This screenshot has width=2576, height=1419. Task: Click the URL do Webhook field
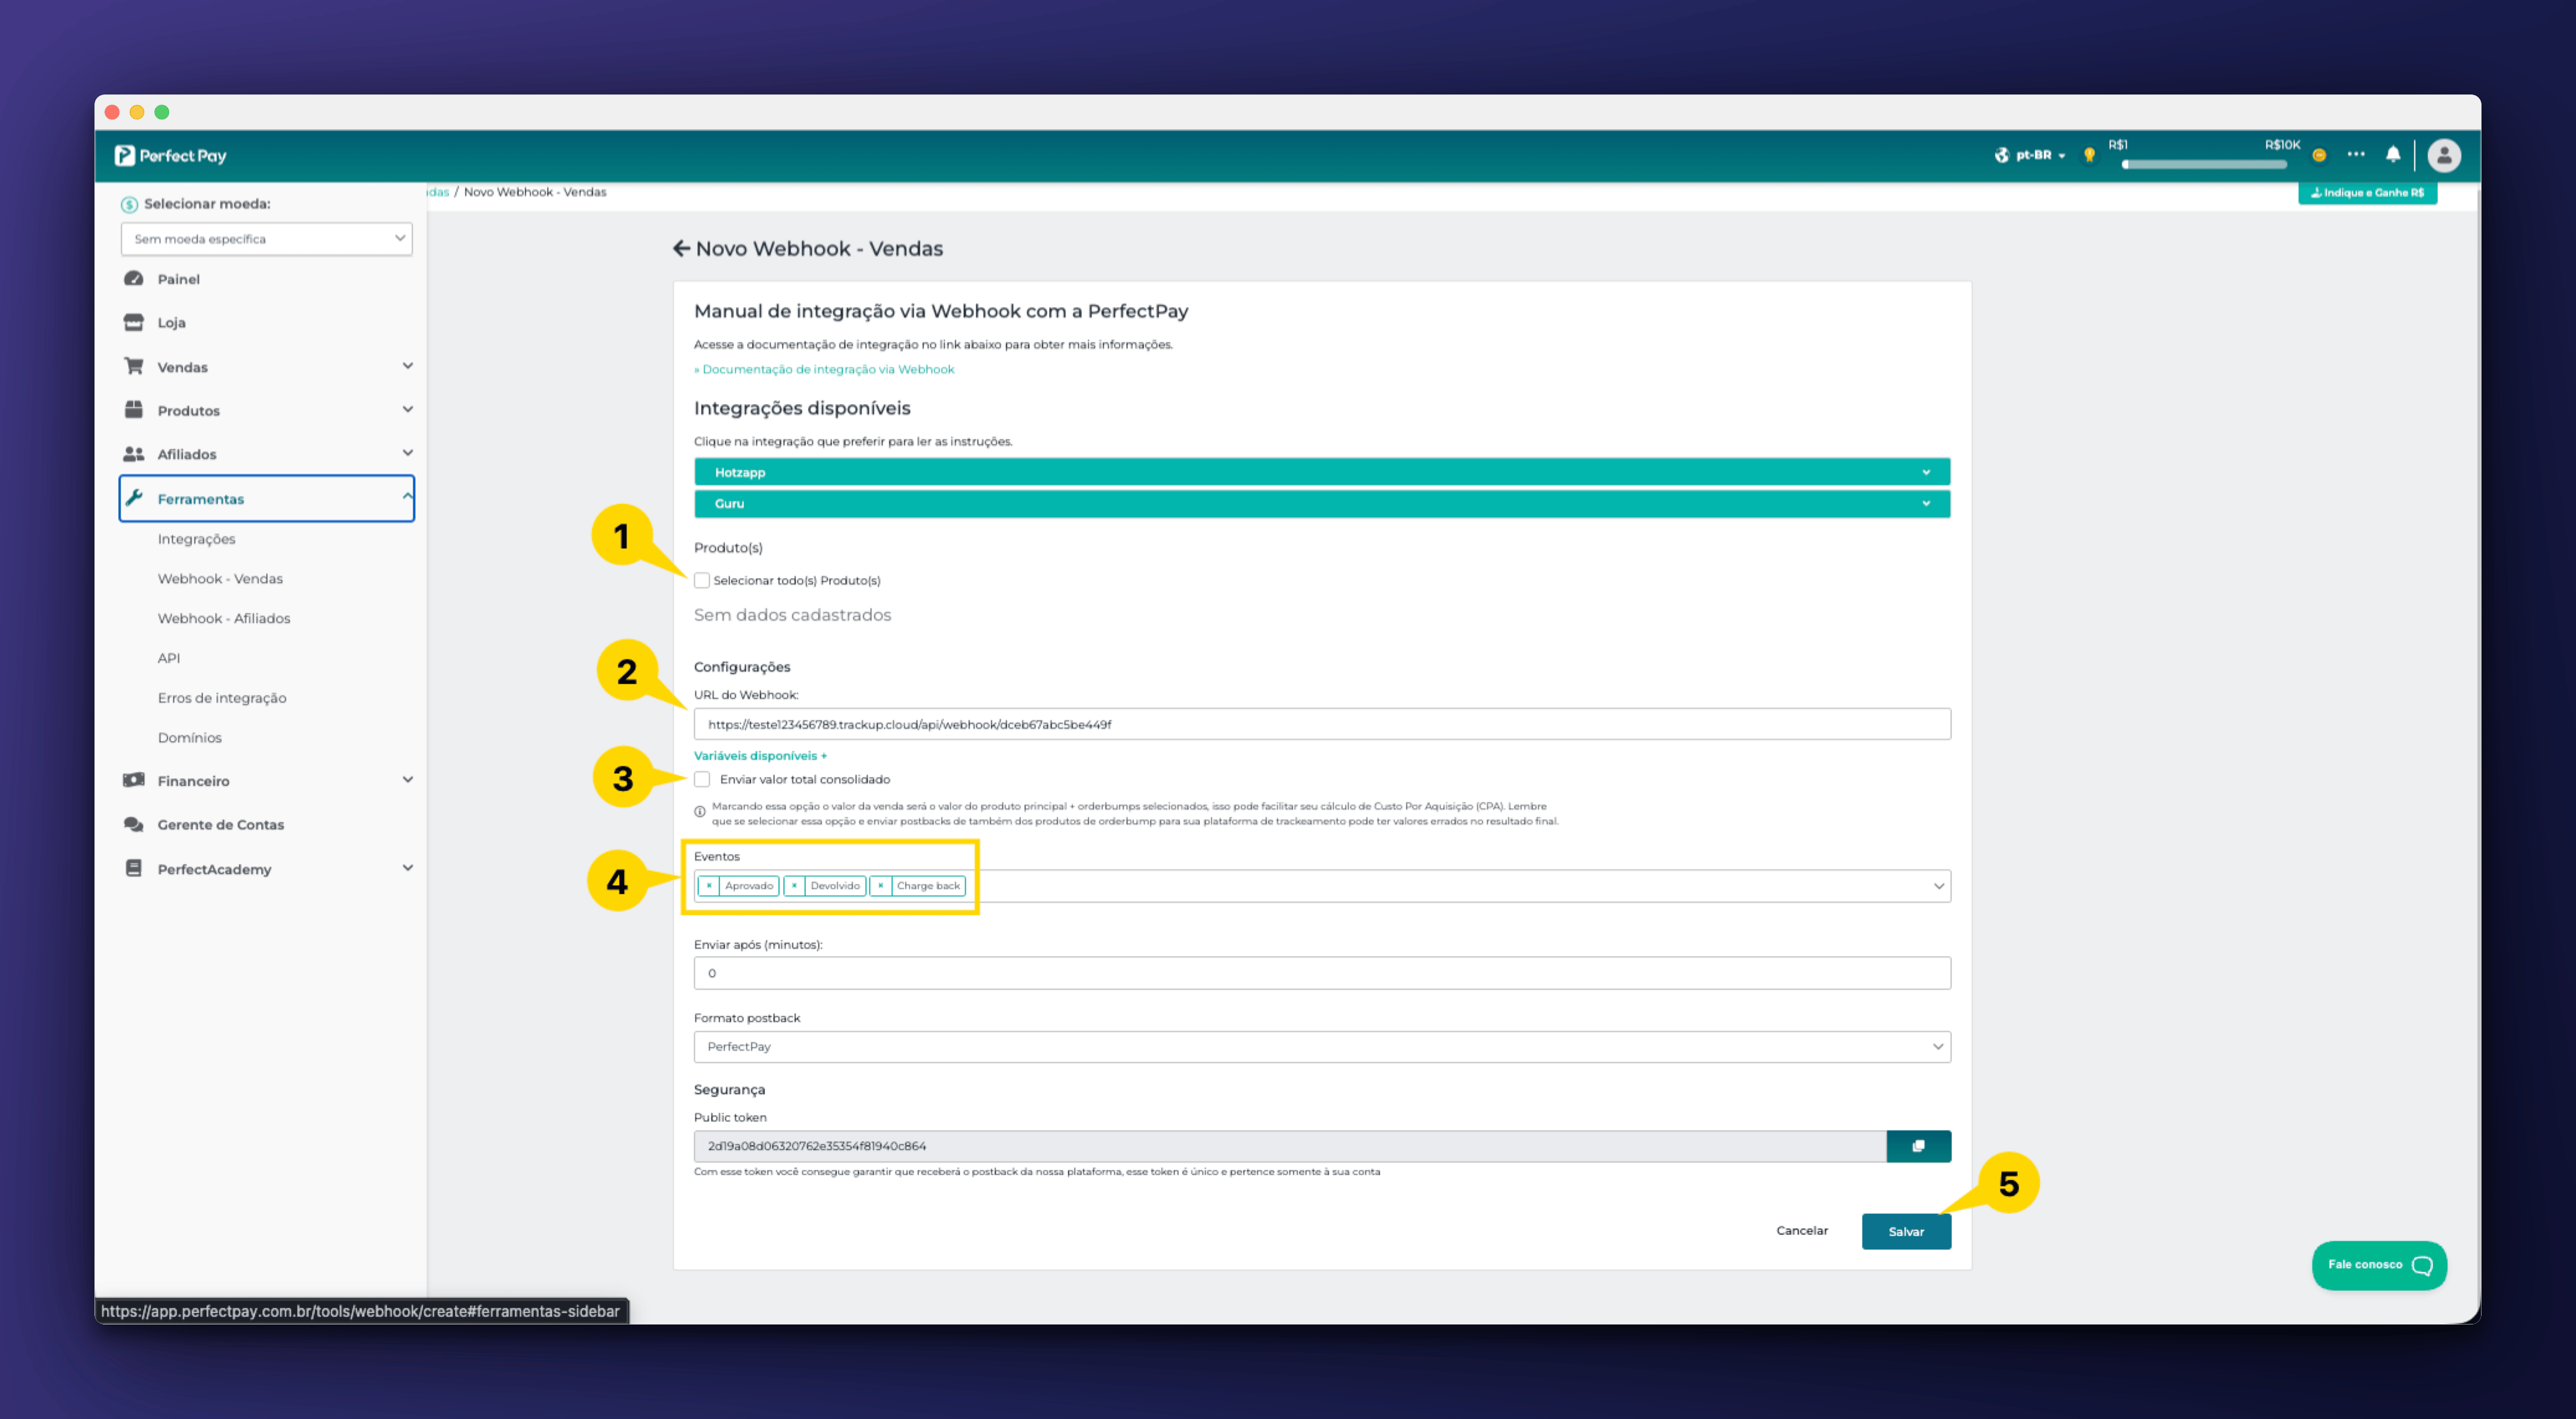coord(1322,724)
